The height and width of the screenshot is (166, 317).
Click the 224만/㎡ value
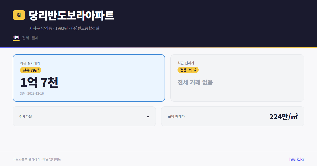click(283, 116)
